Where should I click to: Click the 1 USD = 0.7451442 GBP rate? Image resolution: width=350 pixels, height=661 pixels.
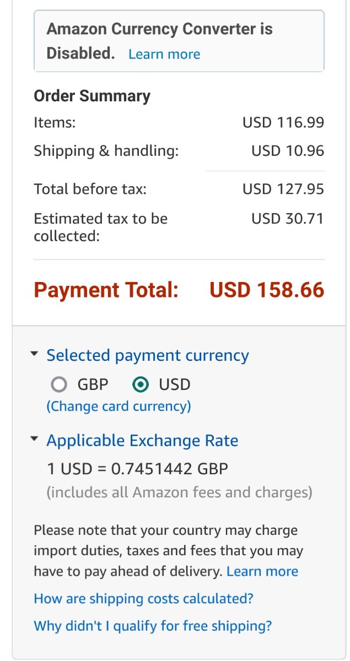pyautogui.click(x=137, y=469)
